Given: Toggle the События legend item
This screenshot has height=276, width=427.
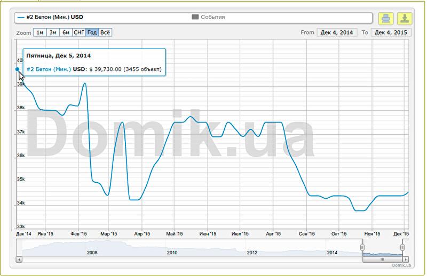Looking at the screenshot, I should (208, 17).
